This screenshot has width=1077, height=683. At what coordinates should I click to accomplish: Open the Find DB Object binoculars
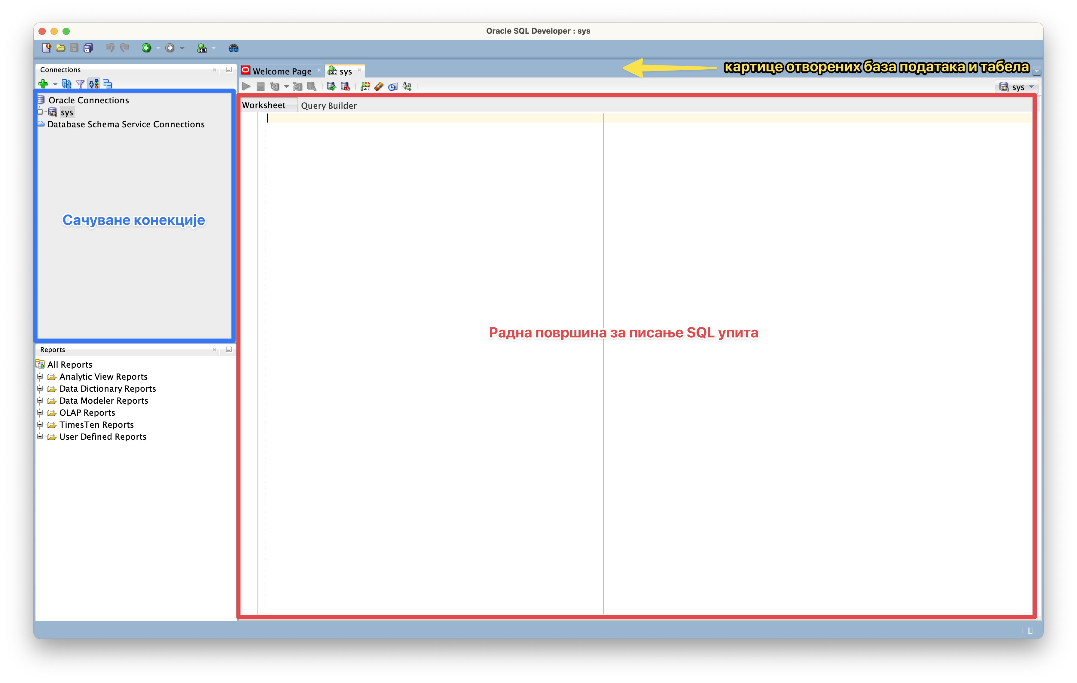[x=233, y=48]
